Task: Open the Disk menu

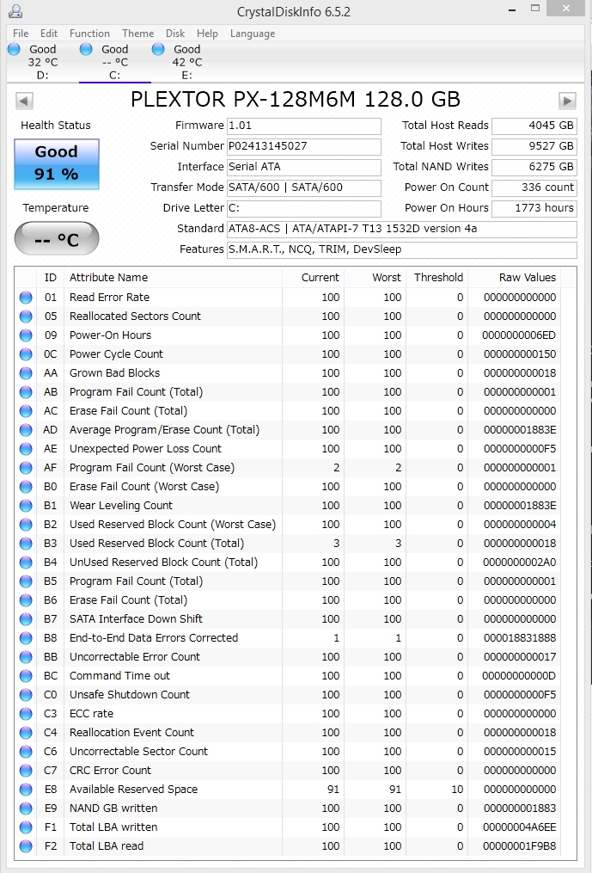Action: pos(175,34)
